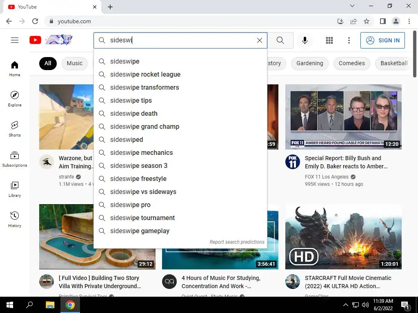Open the tab search dropdown chevron
418x313 pixels.
[x=352, y=6]
